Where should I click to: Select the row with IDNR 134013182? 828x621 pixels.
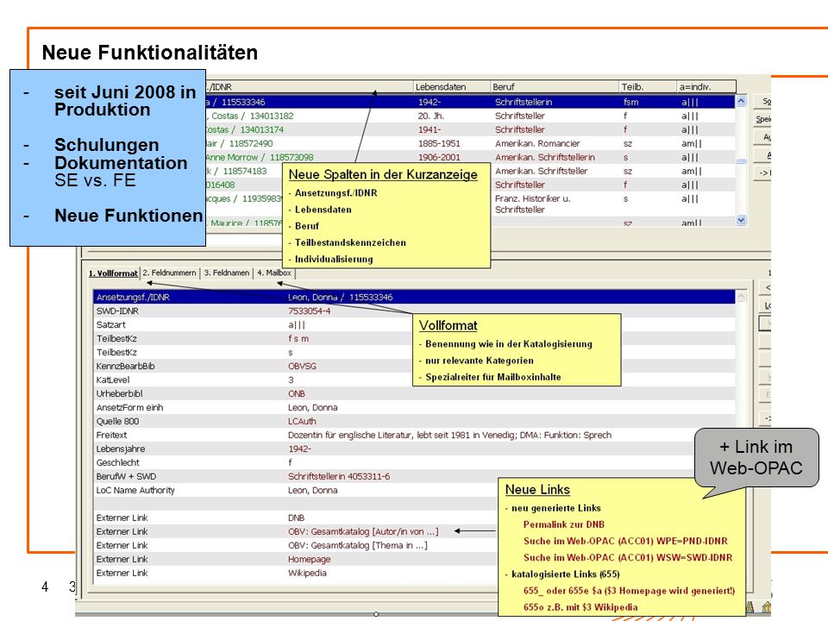click(471, 116)
